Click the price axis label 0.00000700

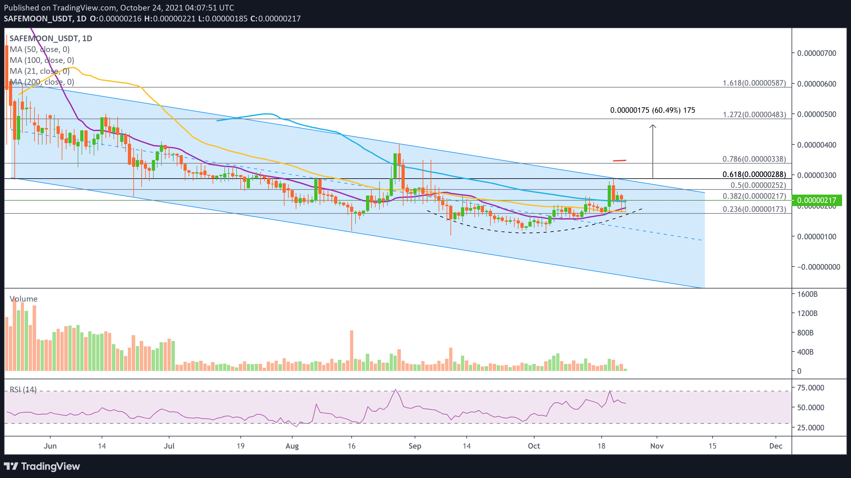point(817,53)
